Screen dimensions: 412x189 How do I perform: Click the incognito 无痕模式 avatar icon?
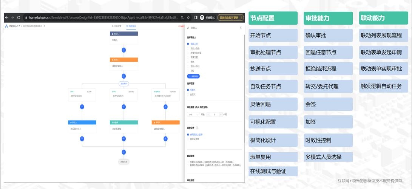tap(202, 18)
